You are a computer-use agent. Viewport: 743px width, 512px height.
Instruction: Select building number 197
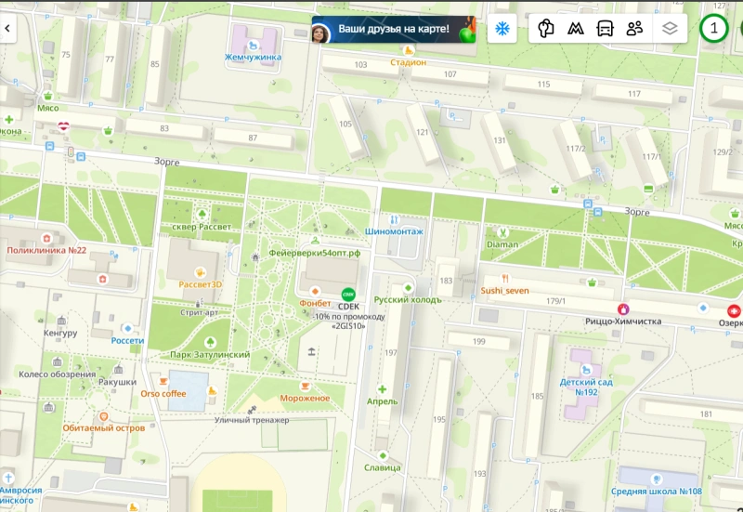click(391, 353)
